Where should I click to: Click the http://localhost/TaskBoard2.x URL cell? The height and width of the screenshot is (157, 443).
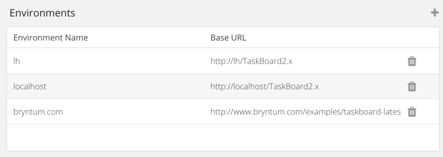point(265,87)
